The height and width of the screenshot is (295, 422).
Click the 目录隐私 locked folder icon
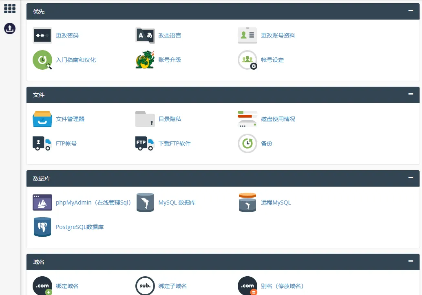click(145, 119)
